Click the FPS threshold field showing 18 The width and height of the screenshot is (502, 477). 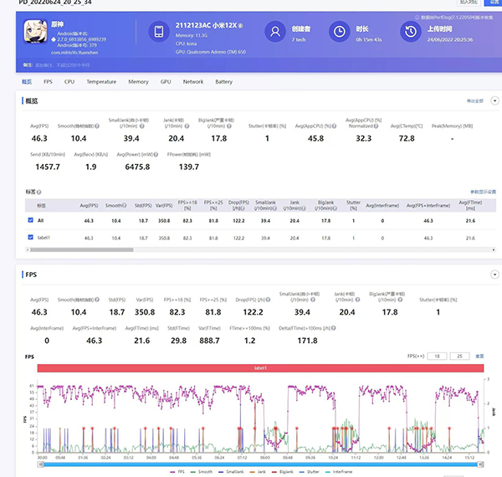(436, 356)
